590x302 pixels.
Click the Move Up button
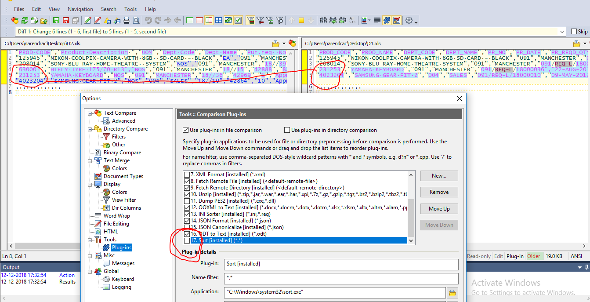click(439, 209)
